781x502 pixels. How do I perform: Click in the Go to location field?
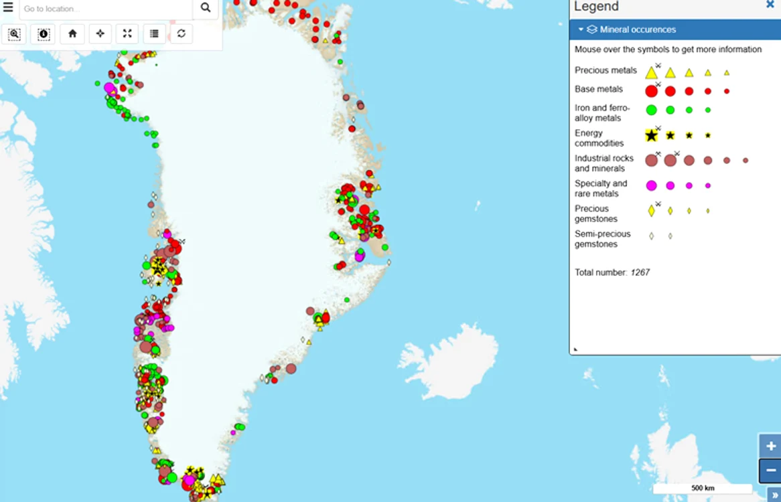pos(106,9)
